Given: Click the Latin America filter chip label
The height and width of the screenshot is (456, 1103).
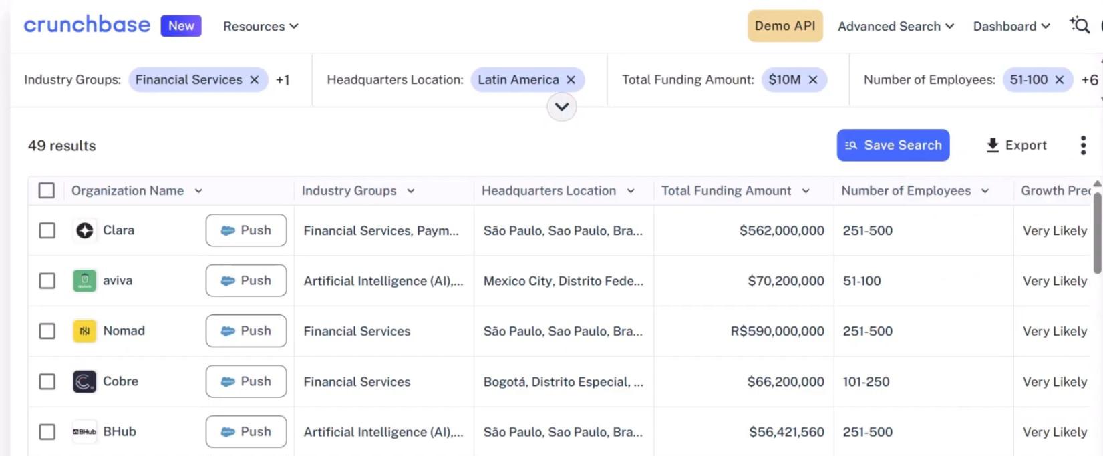Looking at the screenshot, I should (518, 79).
